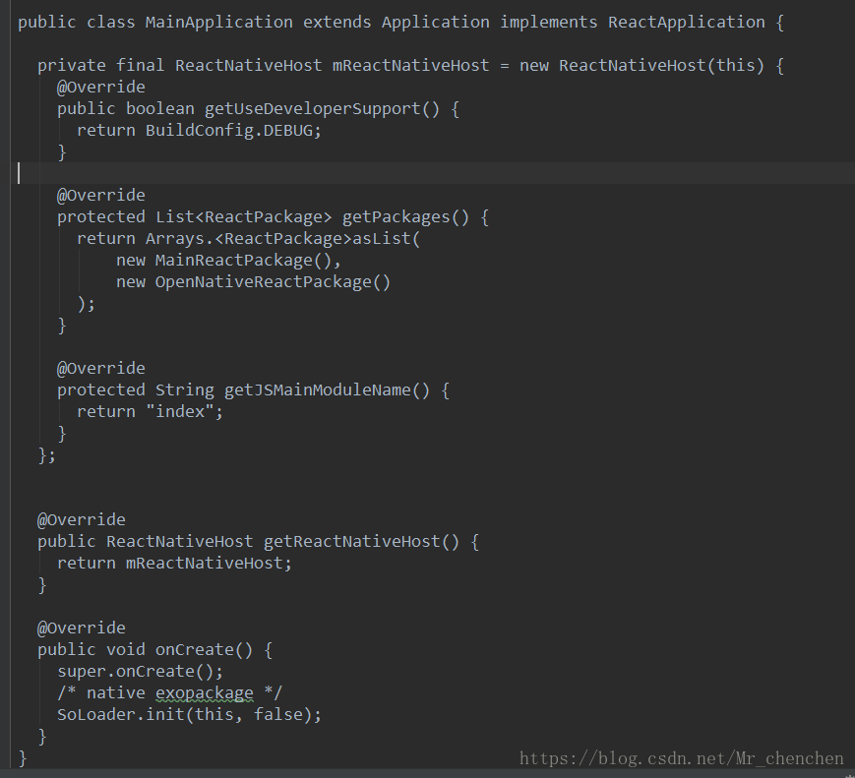The image size is (855, 778).
Task: Click return mReactNativeHost statement
Action: pos(174,563)
